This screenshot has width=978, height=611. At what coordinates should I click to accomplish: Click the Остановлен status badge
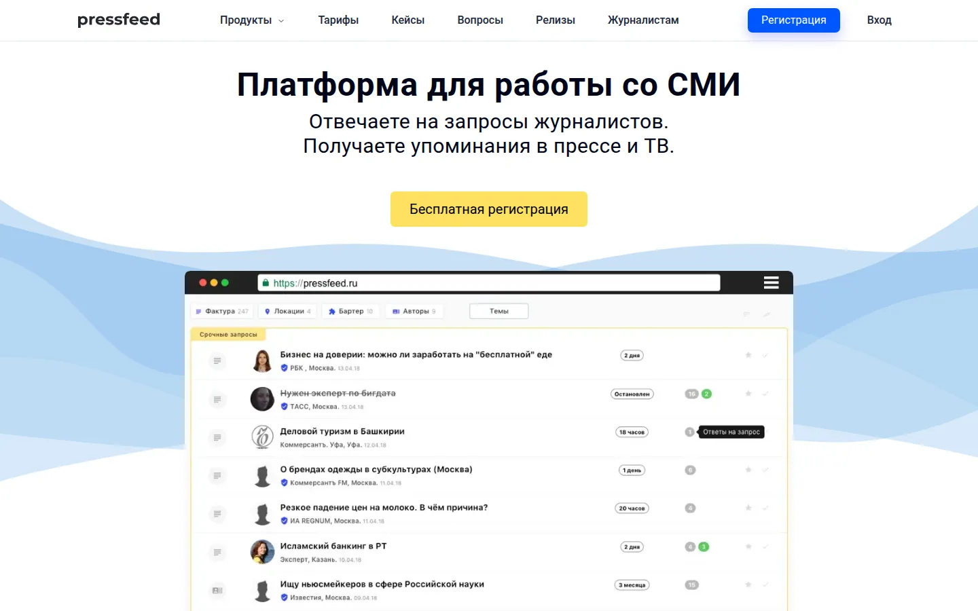(632, 394)
